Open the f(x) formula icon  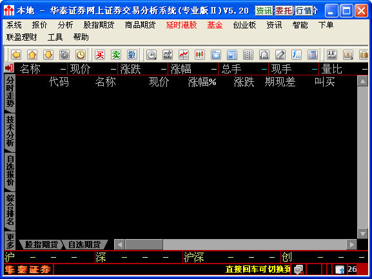(x=297, y=55)
